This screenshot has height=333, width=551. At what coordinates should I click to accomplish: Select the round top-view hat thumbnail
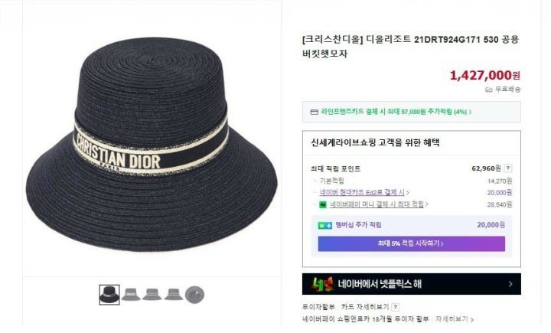pos(195,293)
